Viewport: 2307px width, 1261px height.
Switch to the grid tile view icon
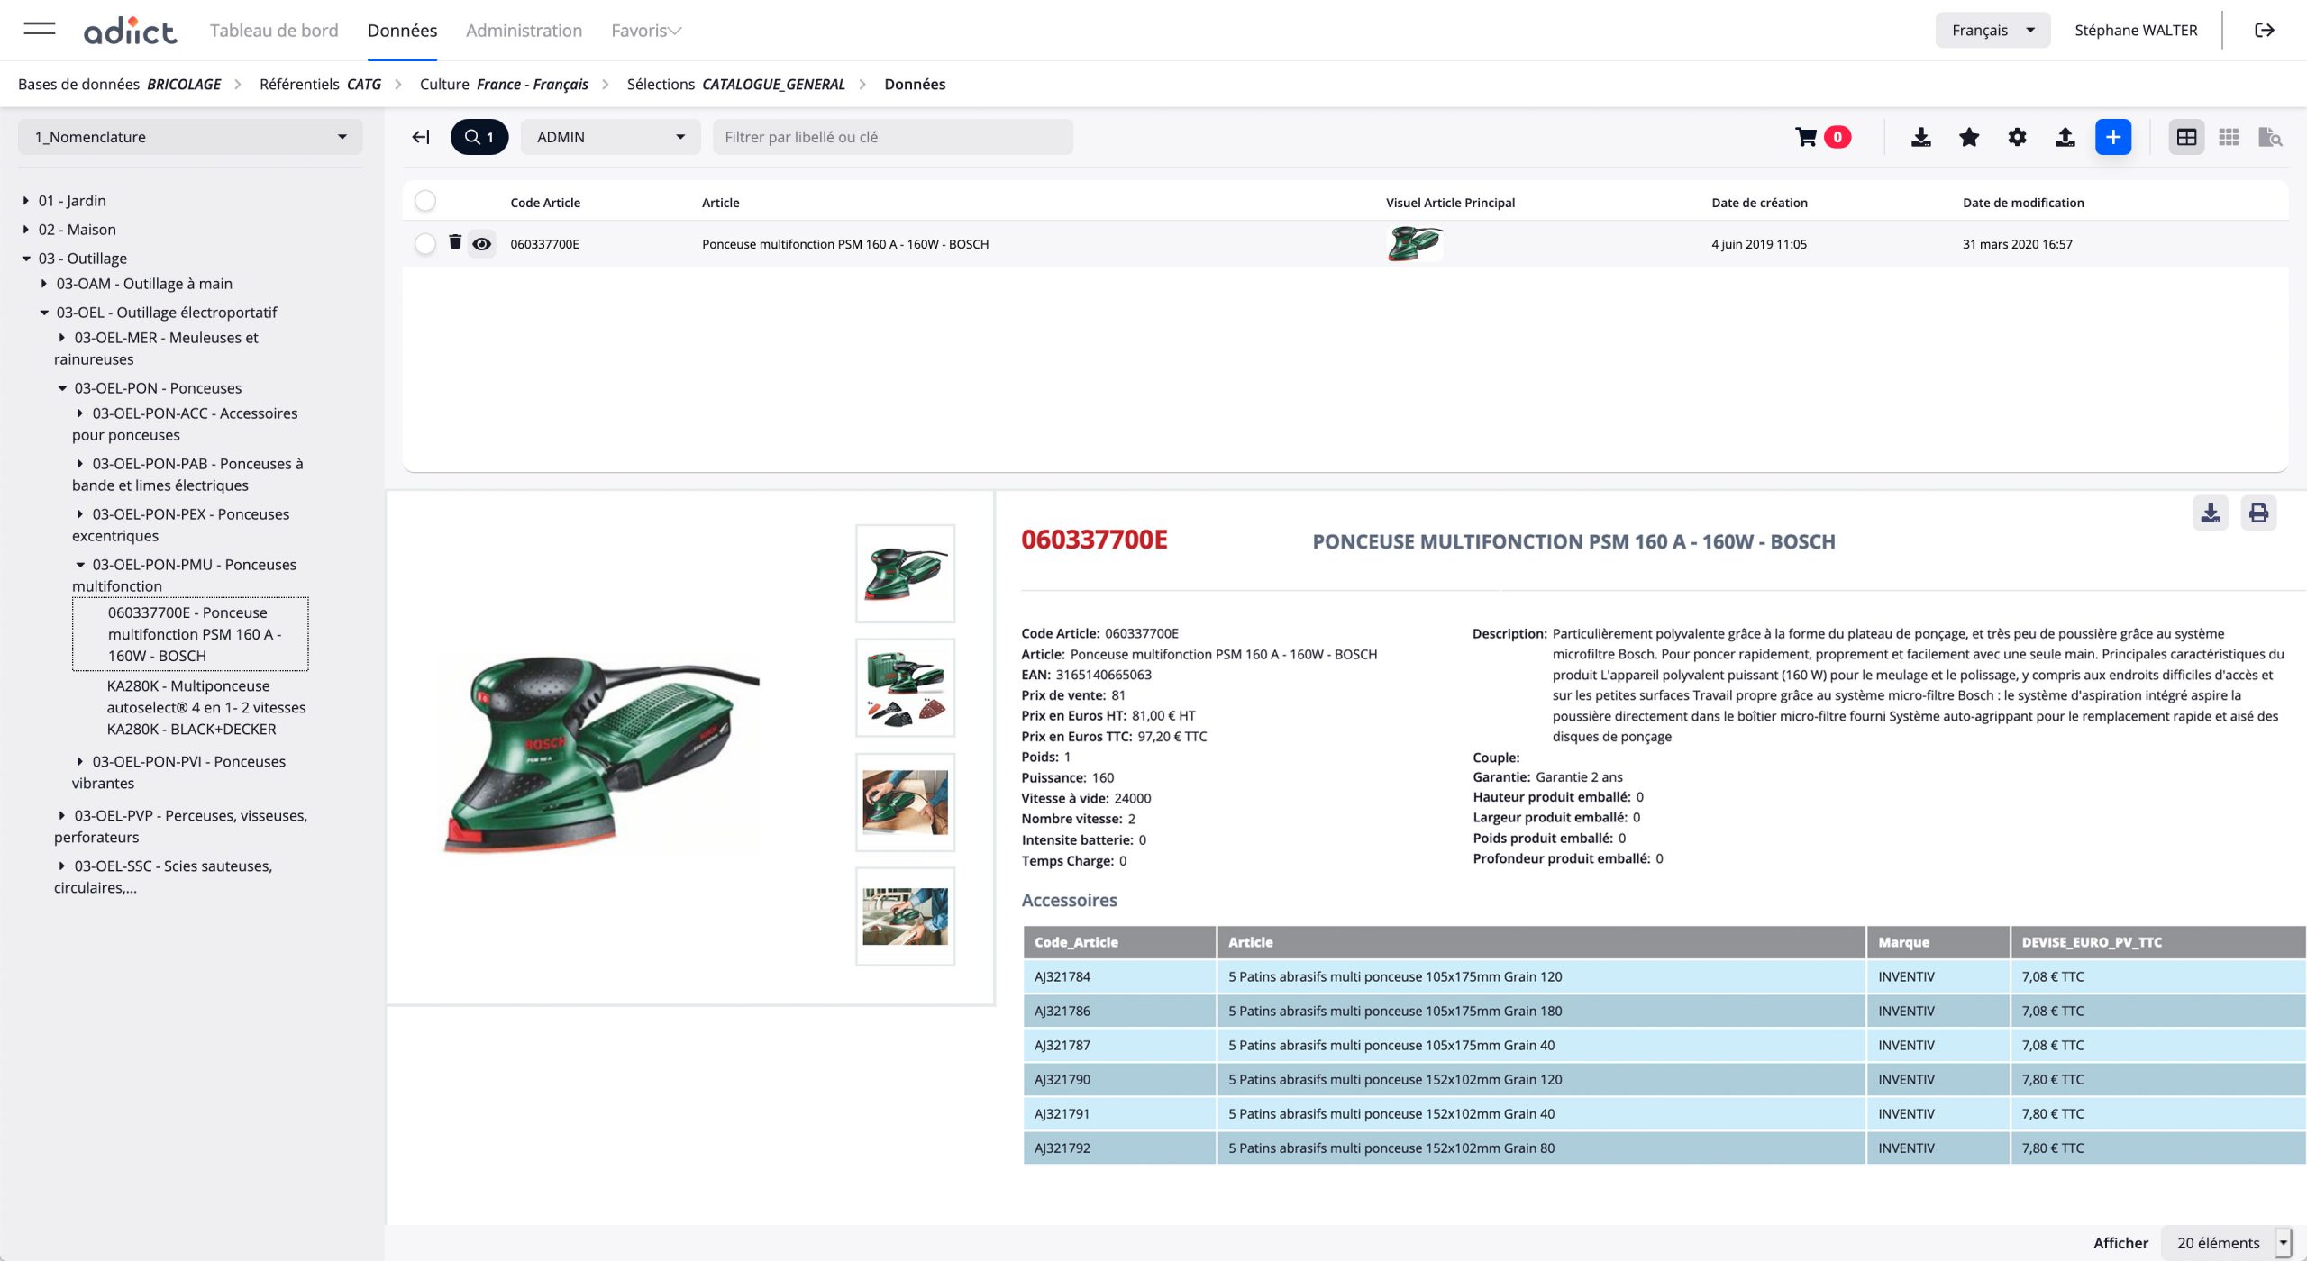coord(2229,137)
